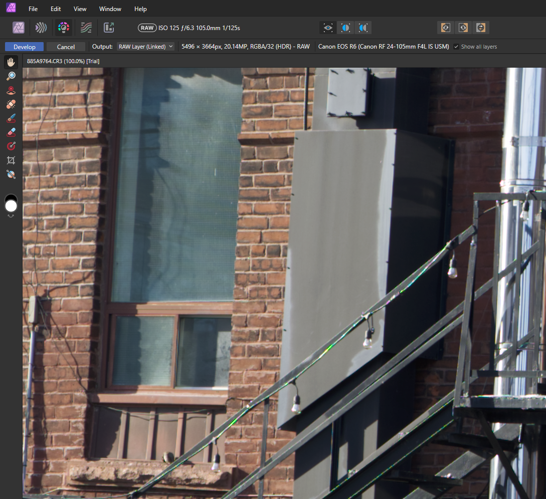Select the Overlay Gradient tool
This screenshot has width=546, height=499.
pyautogui.click(x=11, y=146)
